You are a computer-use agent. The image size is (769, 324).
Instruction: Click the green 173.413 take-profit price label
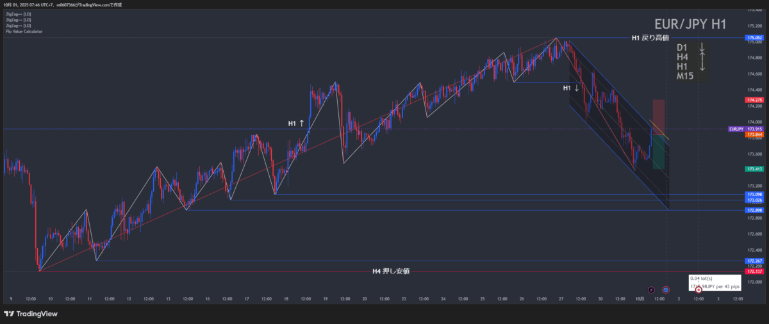point(754,169)
